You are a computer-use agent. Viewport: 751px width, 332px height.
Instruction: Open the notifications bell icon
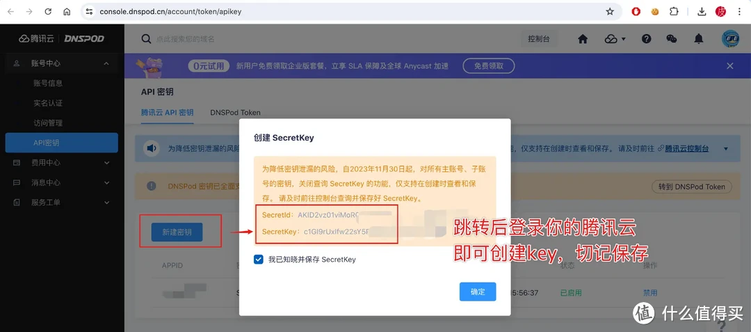click(x=700, y=39)
